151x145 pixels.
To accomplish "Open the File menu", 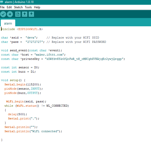I will [2, 7].
